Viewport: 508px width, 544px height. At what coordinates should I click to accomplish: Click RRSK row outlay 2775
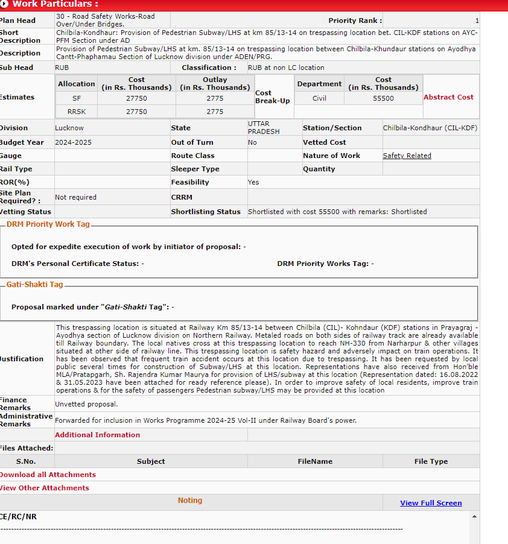[x=215, y=112]
